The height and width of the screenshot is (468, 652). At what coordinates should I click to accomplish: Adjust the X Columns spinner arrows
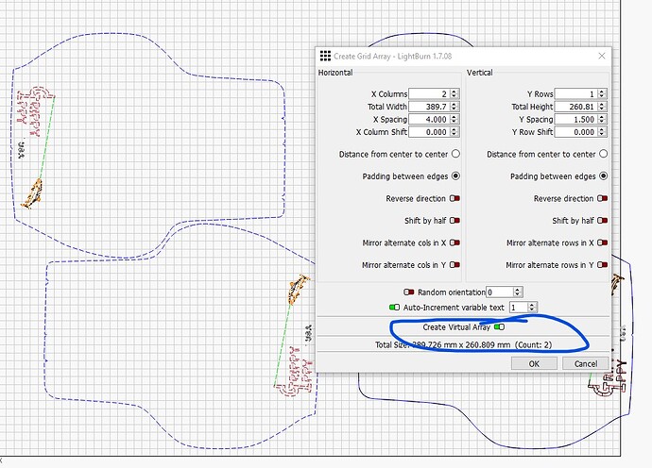[455, 93]
